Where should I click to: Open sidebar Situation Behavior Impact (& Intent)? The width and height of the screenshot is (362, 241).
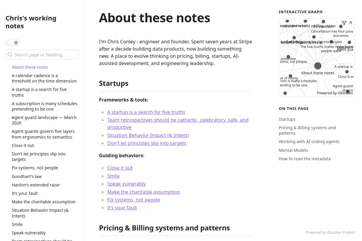[x=40, y=213]
